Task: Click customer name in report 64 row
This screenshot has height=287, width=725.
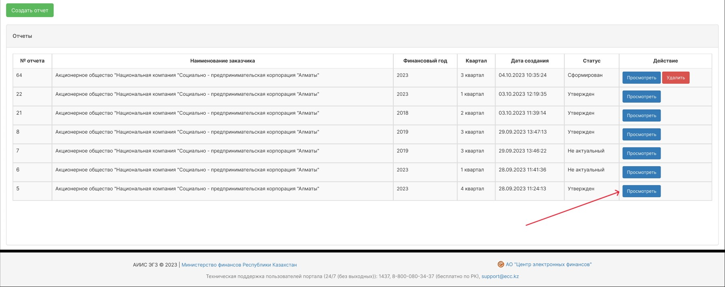Action: (187, 75)
